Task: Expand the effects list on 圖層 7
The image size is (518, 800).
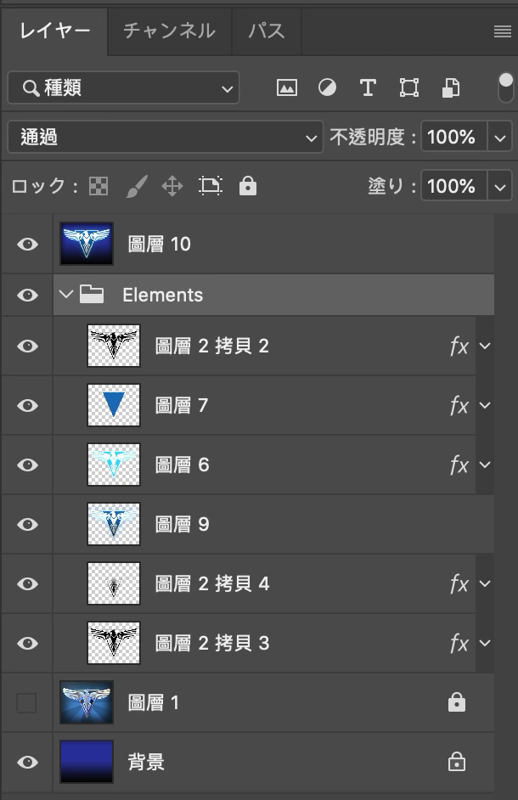Action: pos(484,405)
